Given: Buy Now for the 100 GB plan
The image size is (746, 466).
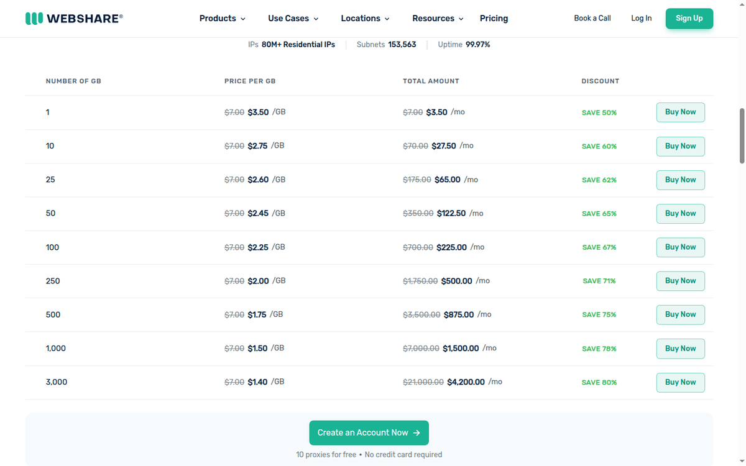Looking at the screenshot, I should tap(681, 247).
